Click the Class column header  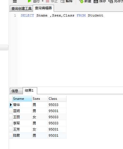point(57,99)
